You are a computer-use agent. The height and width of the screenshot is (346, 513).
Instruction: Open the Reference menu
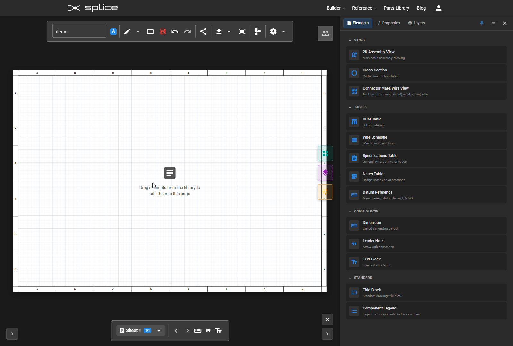click(x=363, y=8)
